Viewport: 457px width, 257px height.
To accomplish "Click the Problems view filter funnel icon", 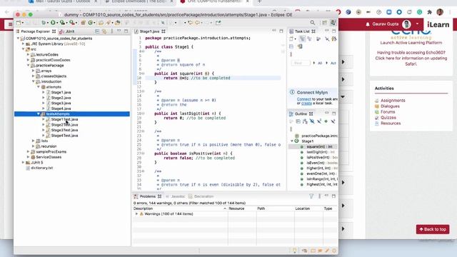I will click(311, 196).
